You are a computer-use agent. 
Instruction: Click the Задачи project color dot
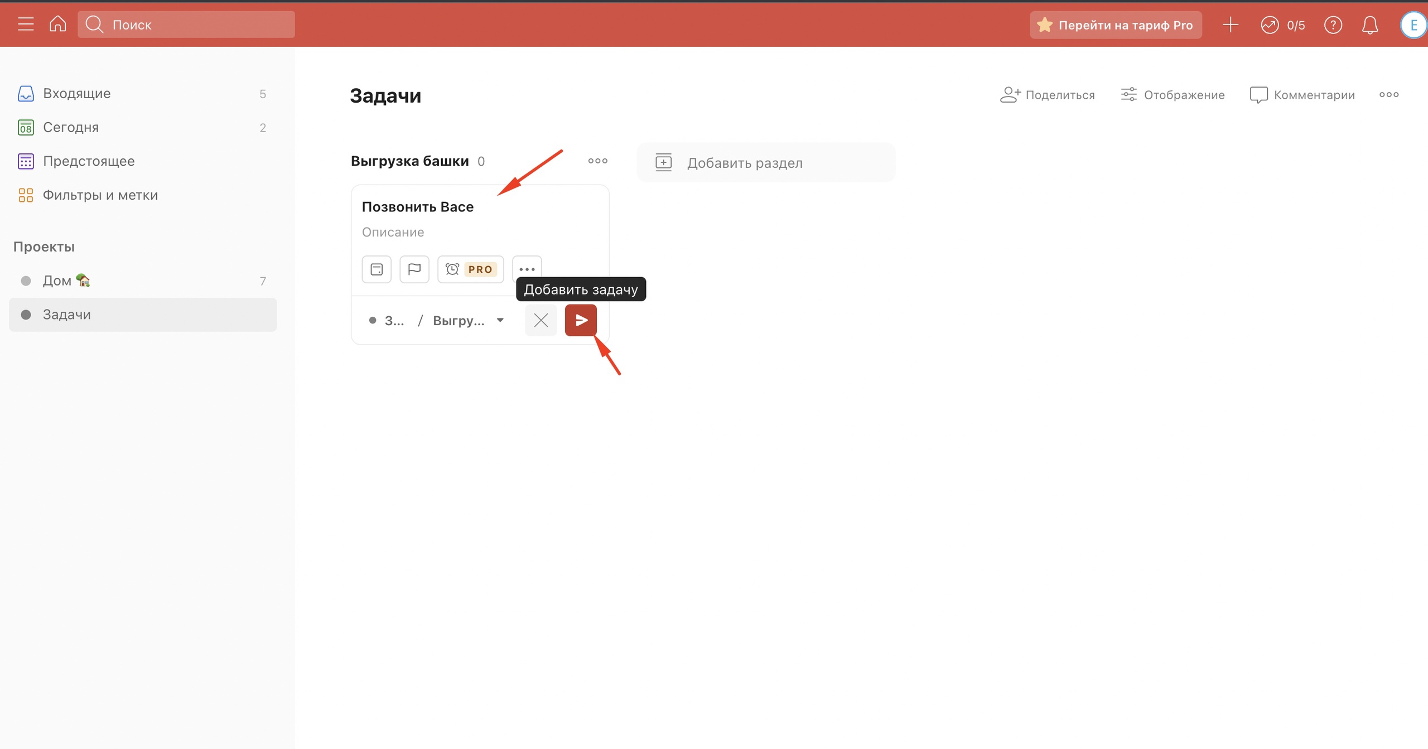(x=26, y=315)
